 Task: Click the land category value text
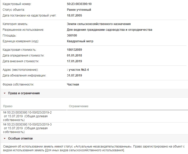(99, 24)
